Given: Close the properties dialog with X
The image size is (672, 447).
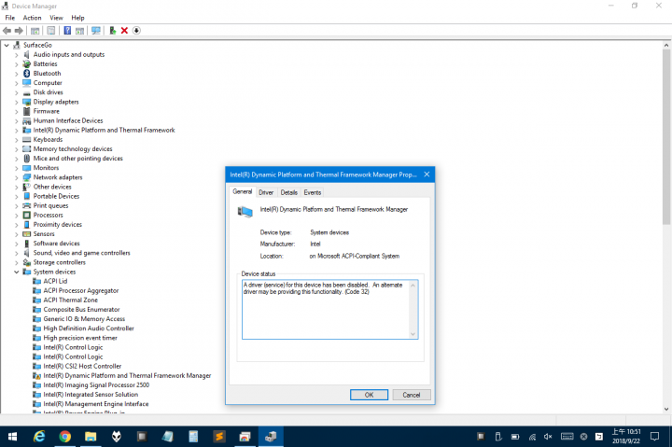Looking at the screenshot, I should 427,174.
